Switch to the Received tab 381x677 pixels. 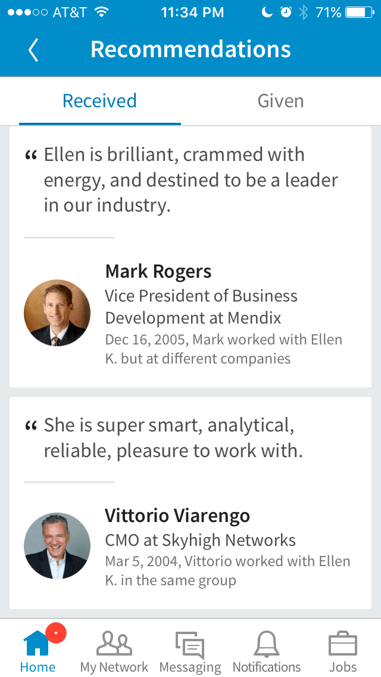[x=99, y=101]
